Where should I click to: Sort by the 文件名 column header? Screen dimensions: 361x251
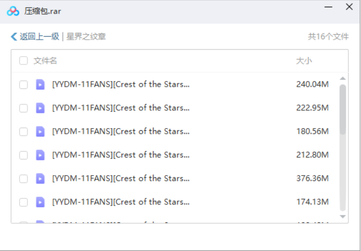pos(45,61)
